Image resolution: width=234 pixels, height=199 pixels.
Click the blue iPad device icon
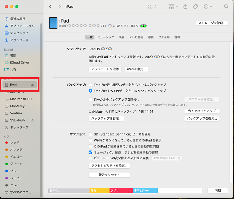point(53,23)
